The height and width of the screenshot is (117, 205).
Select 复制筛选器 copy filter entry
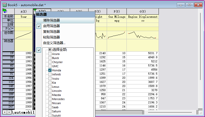[51, 32]
